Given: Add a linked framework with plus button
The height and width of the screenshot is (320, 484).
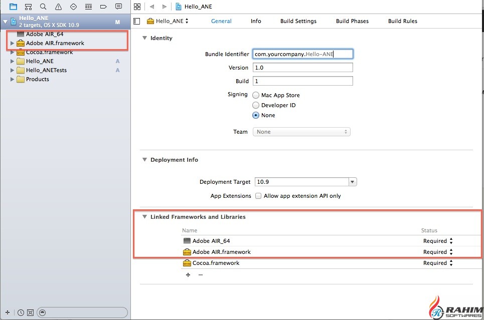Looking at the screenshot, I should pos(188,275).
